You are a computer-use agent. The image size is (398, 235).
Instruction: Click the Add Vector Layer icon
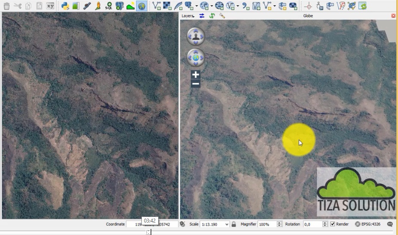[x=156, y=6]
